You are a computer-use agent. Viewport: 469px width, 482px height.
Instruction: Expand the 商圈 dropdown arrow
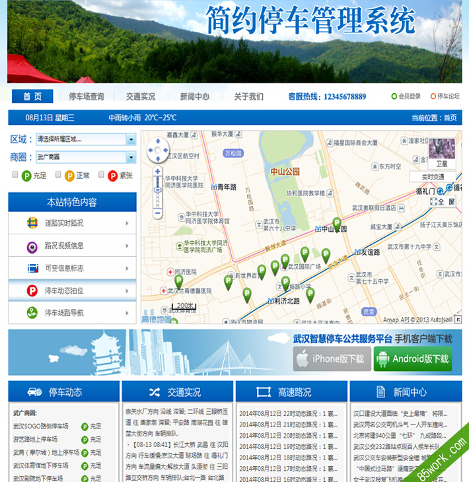(x=131, y=157)
